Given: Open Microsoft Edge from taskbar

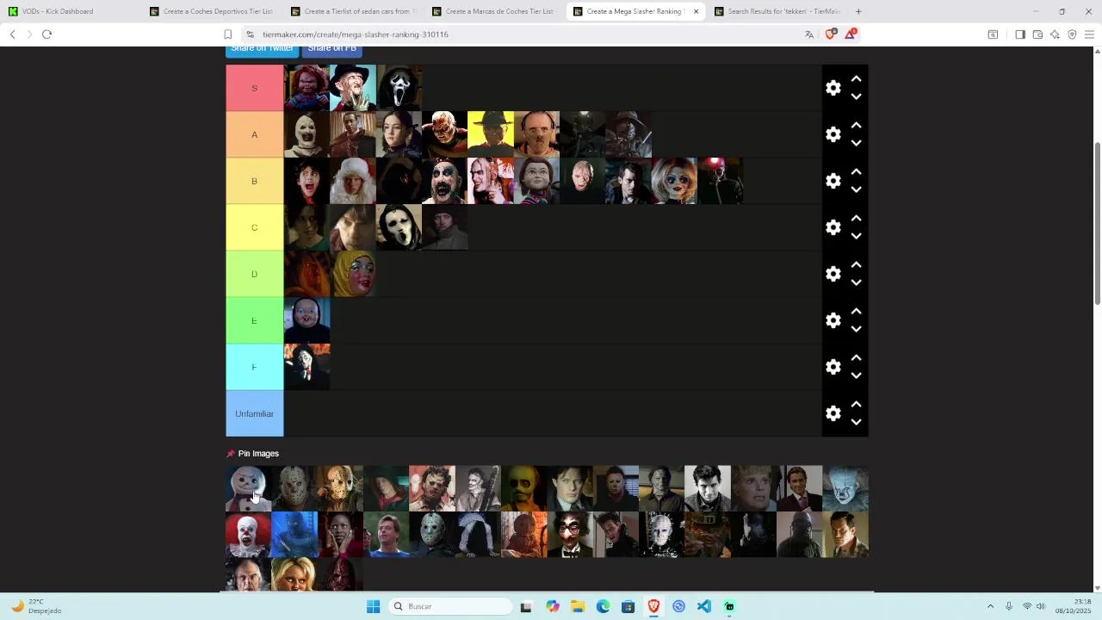Looking at the screenshot, I should click(603, 606).
